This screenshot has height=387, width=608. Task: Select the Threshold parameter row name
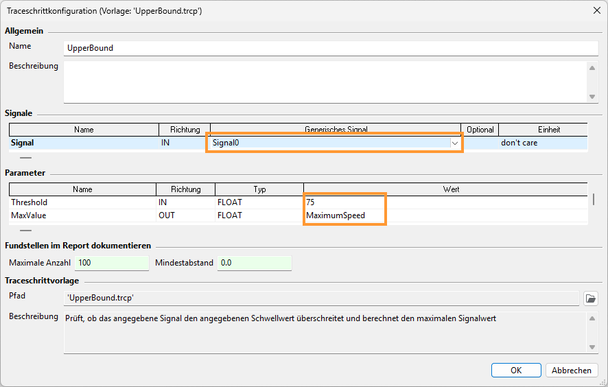pyautogui.click(x=82, y=202)
